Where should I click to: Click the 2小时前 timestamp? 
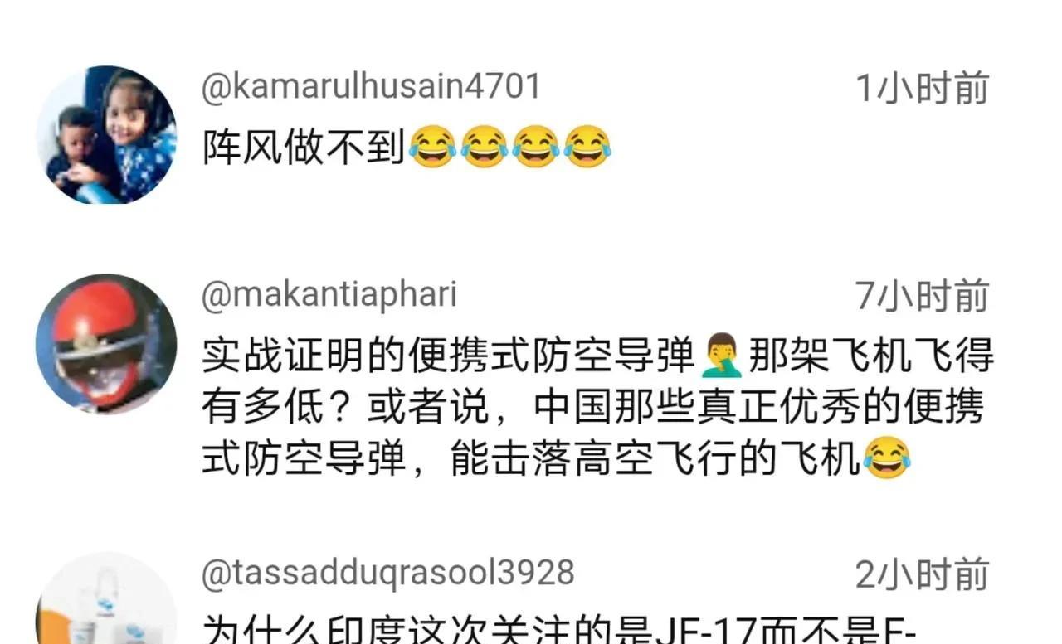[x=923, y=574]
